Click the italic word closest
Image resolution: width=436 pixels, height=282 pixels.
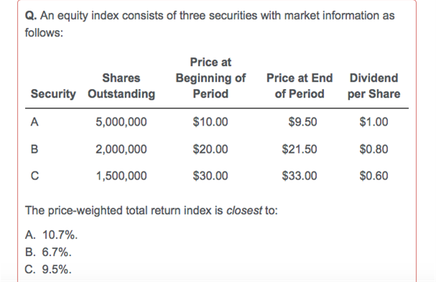[244, 210]
